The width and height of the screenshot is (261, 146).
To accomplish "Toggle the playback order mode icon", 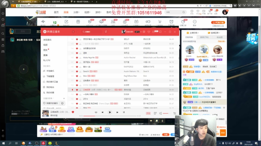I will [x=96, y=112].
